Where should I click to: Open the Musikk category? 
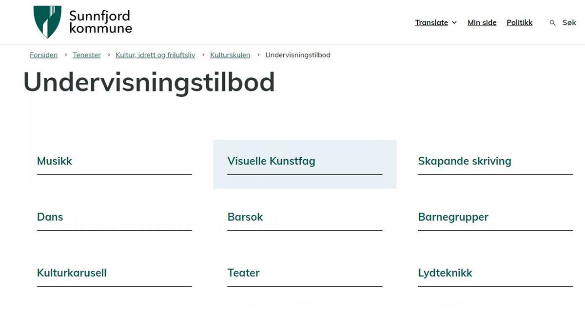55,161
